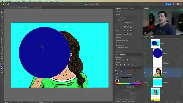
Task: Select the Direct Selection tool
Action: click(2, 12)
